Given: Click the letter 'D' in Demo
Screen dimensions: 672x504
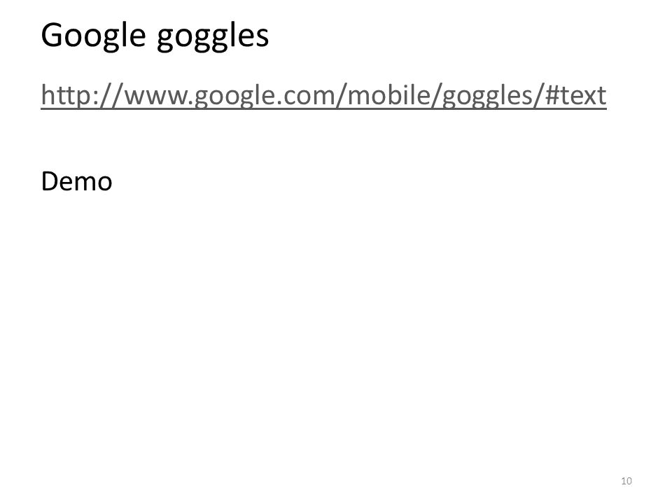Looking at the screenshot, I should click(x=49, y=181).
